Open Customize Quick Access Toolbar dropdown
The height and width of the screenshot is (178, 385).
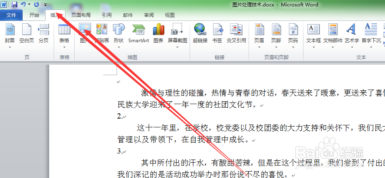click(46, 4)
